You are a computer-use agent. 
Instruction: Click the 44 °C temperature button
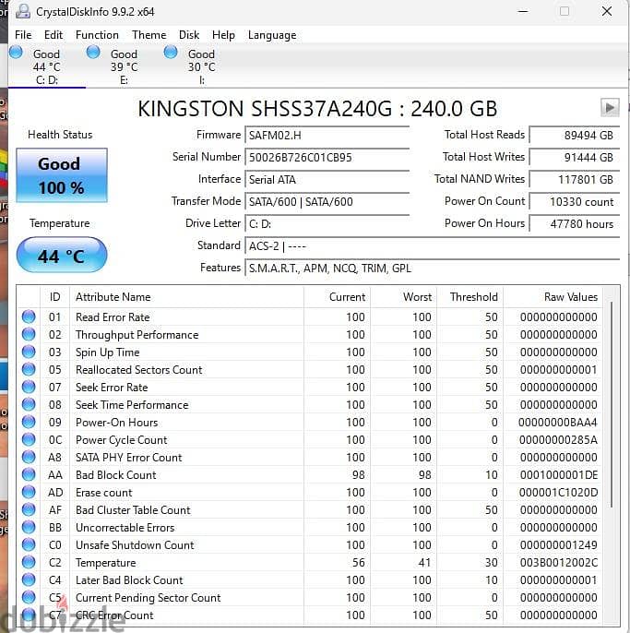(x=62, y=255)
